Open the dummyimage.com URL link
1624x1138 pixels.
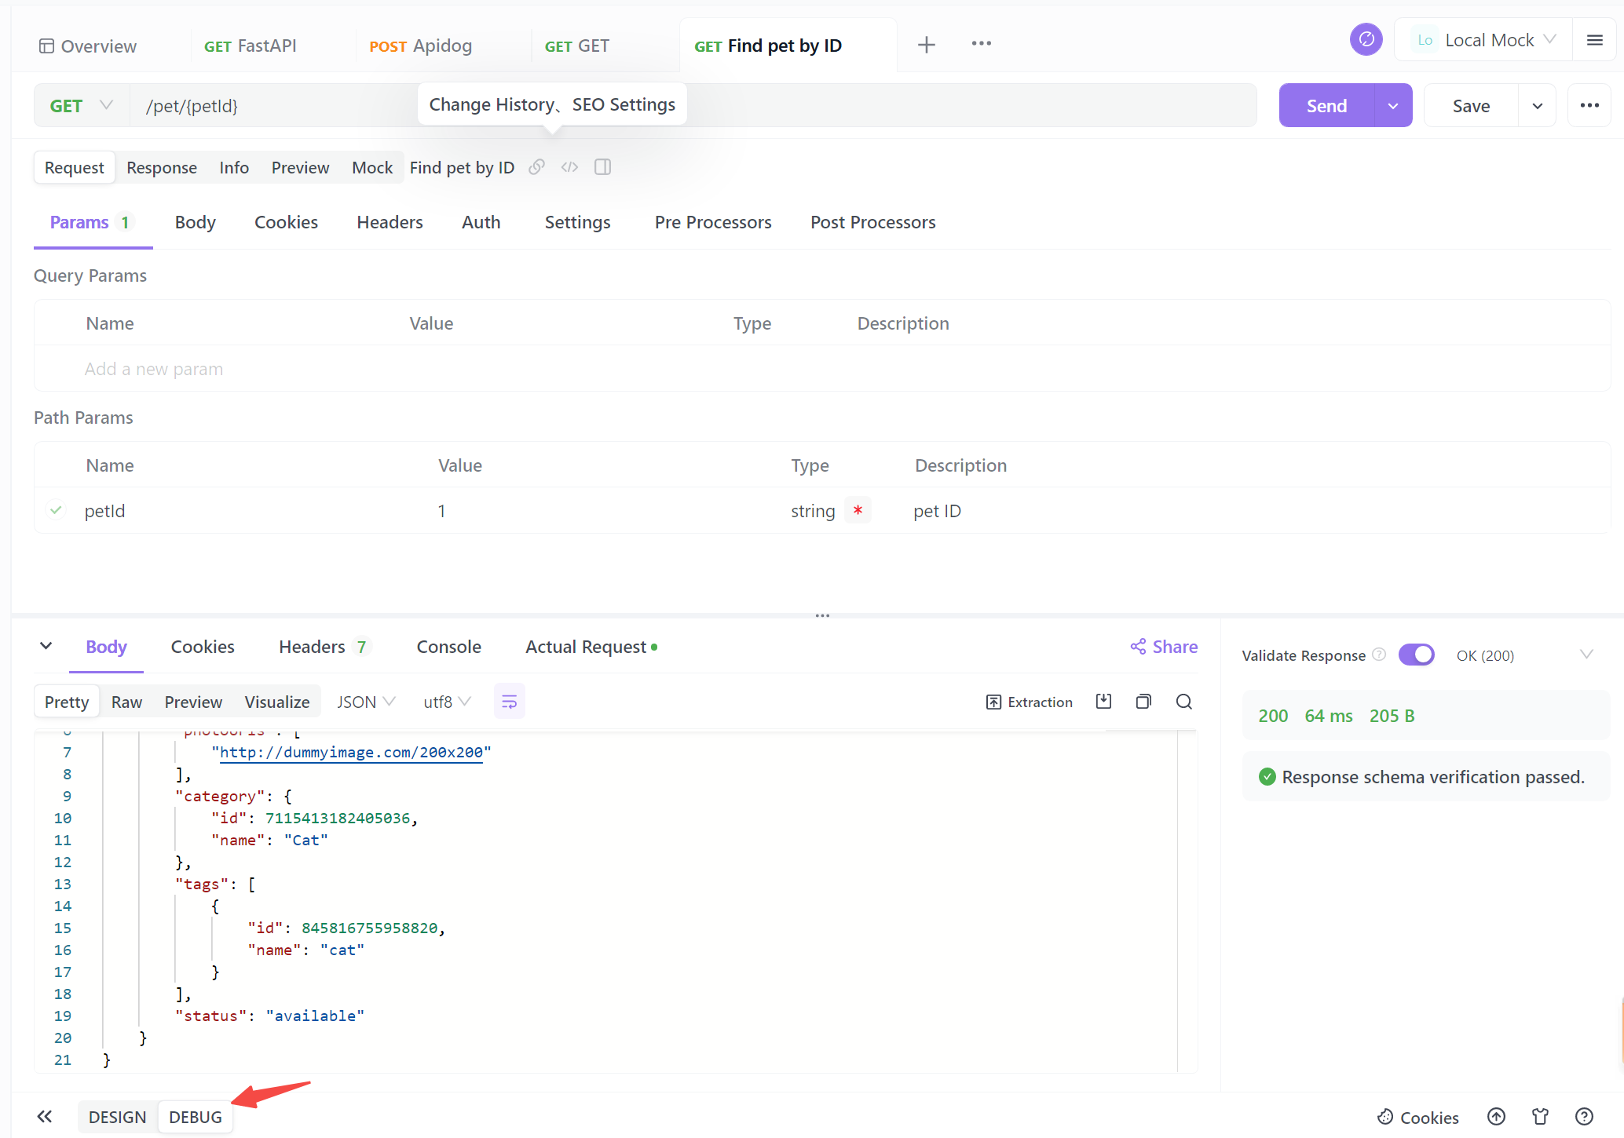(x=351, y=752)
